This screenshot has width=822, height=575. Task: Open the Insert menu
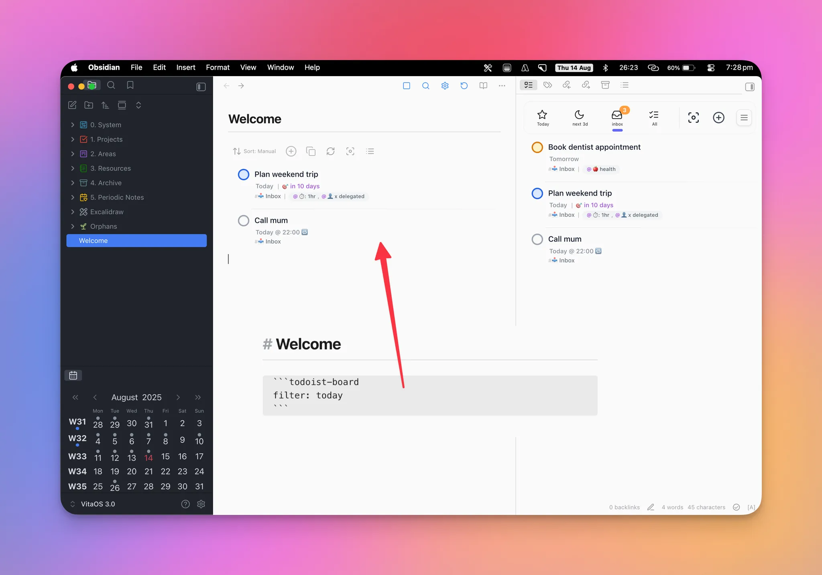point(186,68)
